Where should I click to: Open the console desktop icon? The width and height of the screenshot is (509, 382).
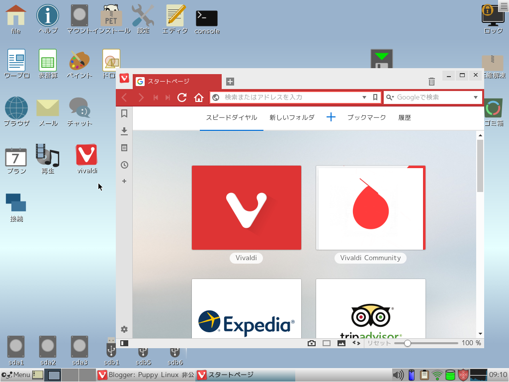coord(207,22)
